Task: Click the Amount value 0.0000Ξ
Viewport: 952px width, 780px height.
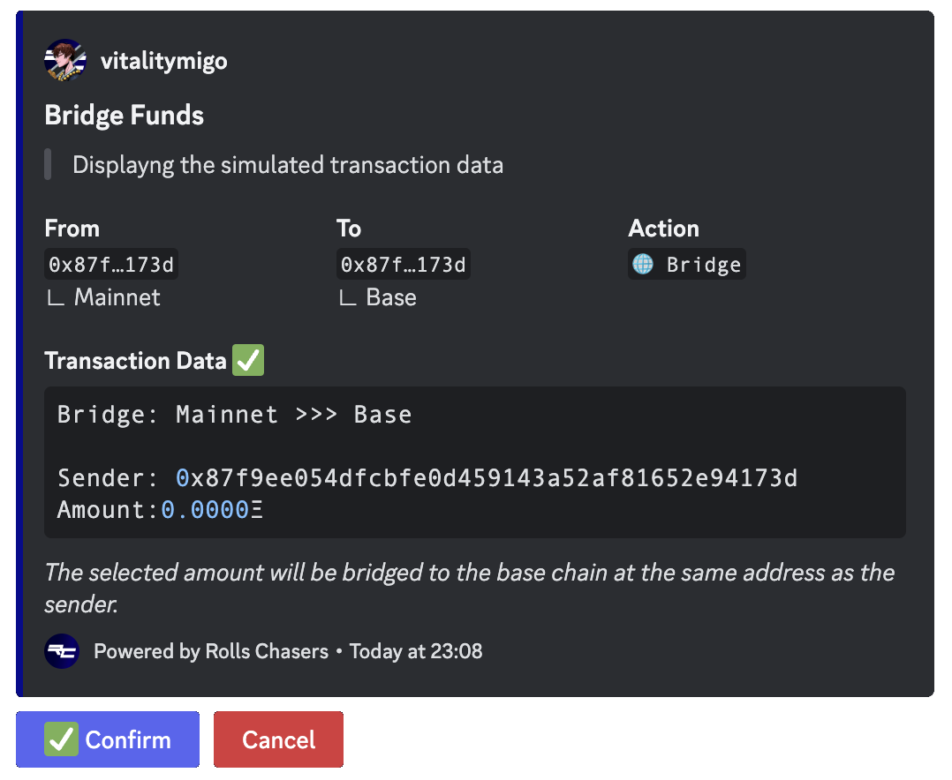Action: [212, 510]
